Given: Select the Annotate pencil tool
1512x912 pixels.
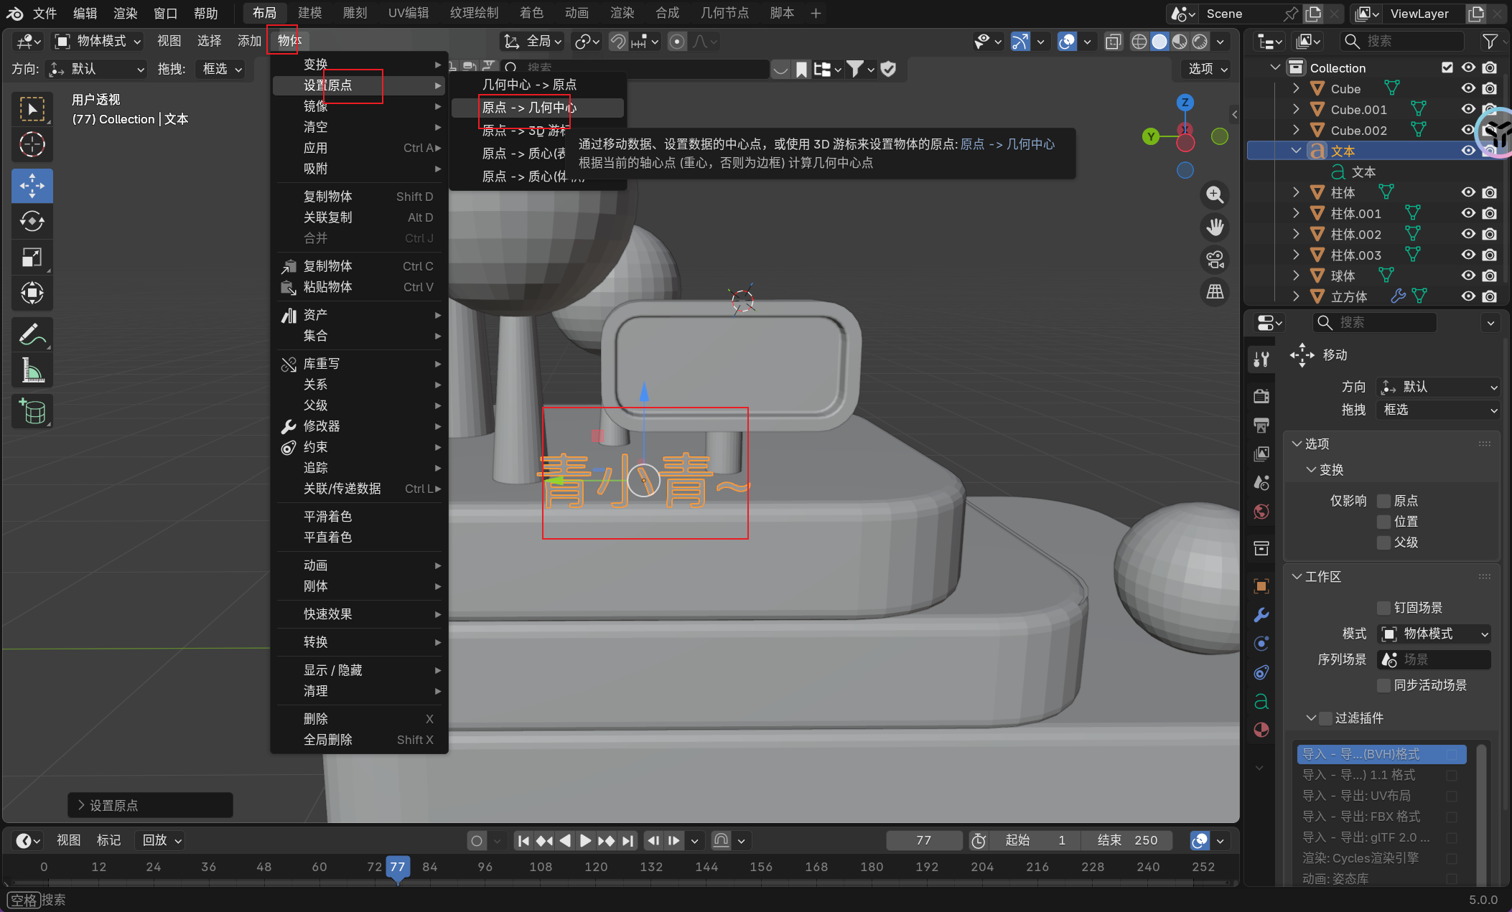Looking at the screenshot, I should [x=32, y=334].
